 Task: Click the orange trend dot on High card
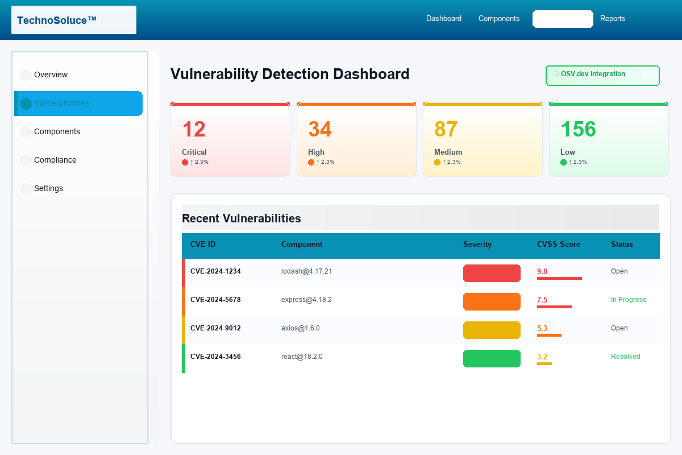(311, 162)
